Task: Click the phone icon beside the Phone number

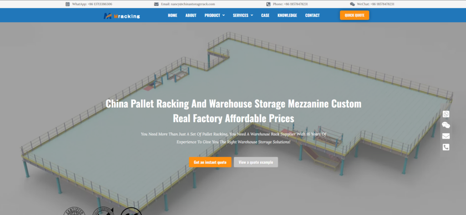Action: (x=268, y=4)
